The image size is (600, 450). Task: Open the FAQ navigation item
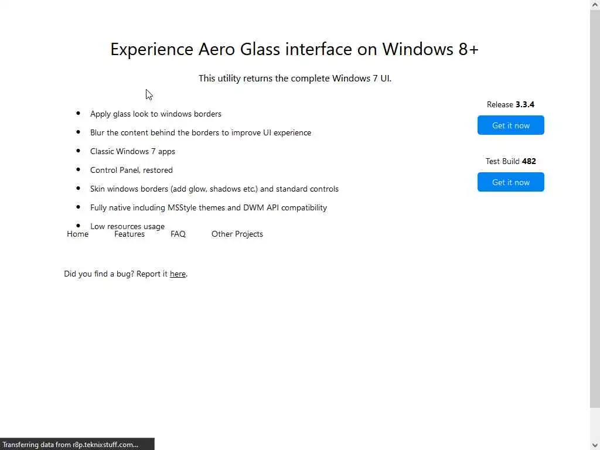pyautogui.click(x=178, y=234)
